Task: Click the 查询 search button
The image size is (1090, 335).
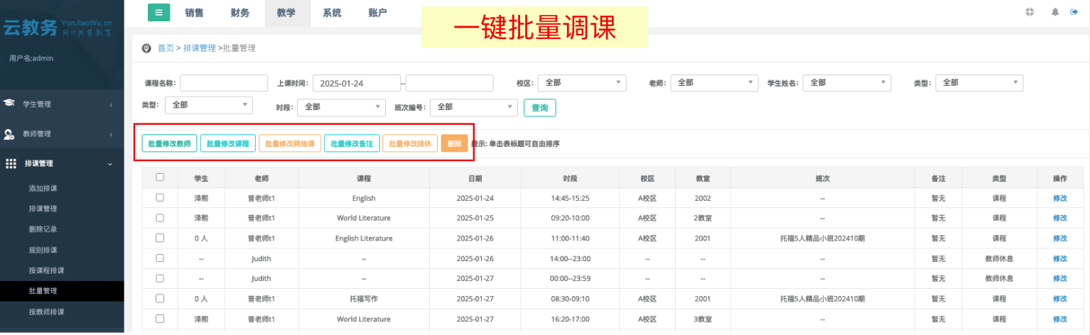Action: [540, 108]
